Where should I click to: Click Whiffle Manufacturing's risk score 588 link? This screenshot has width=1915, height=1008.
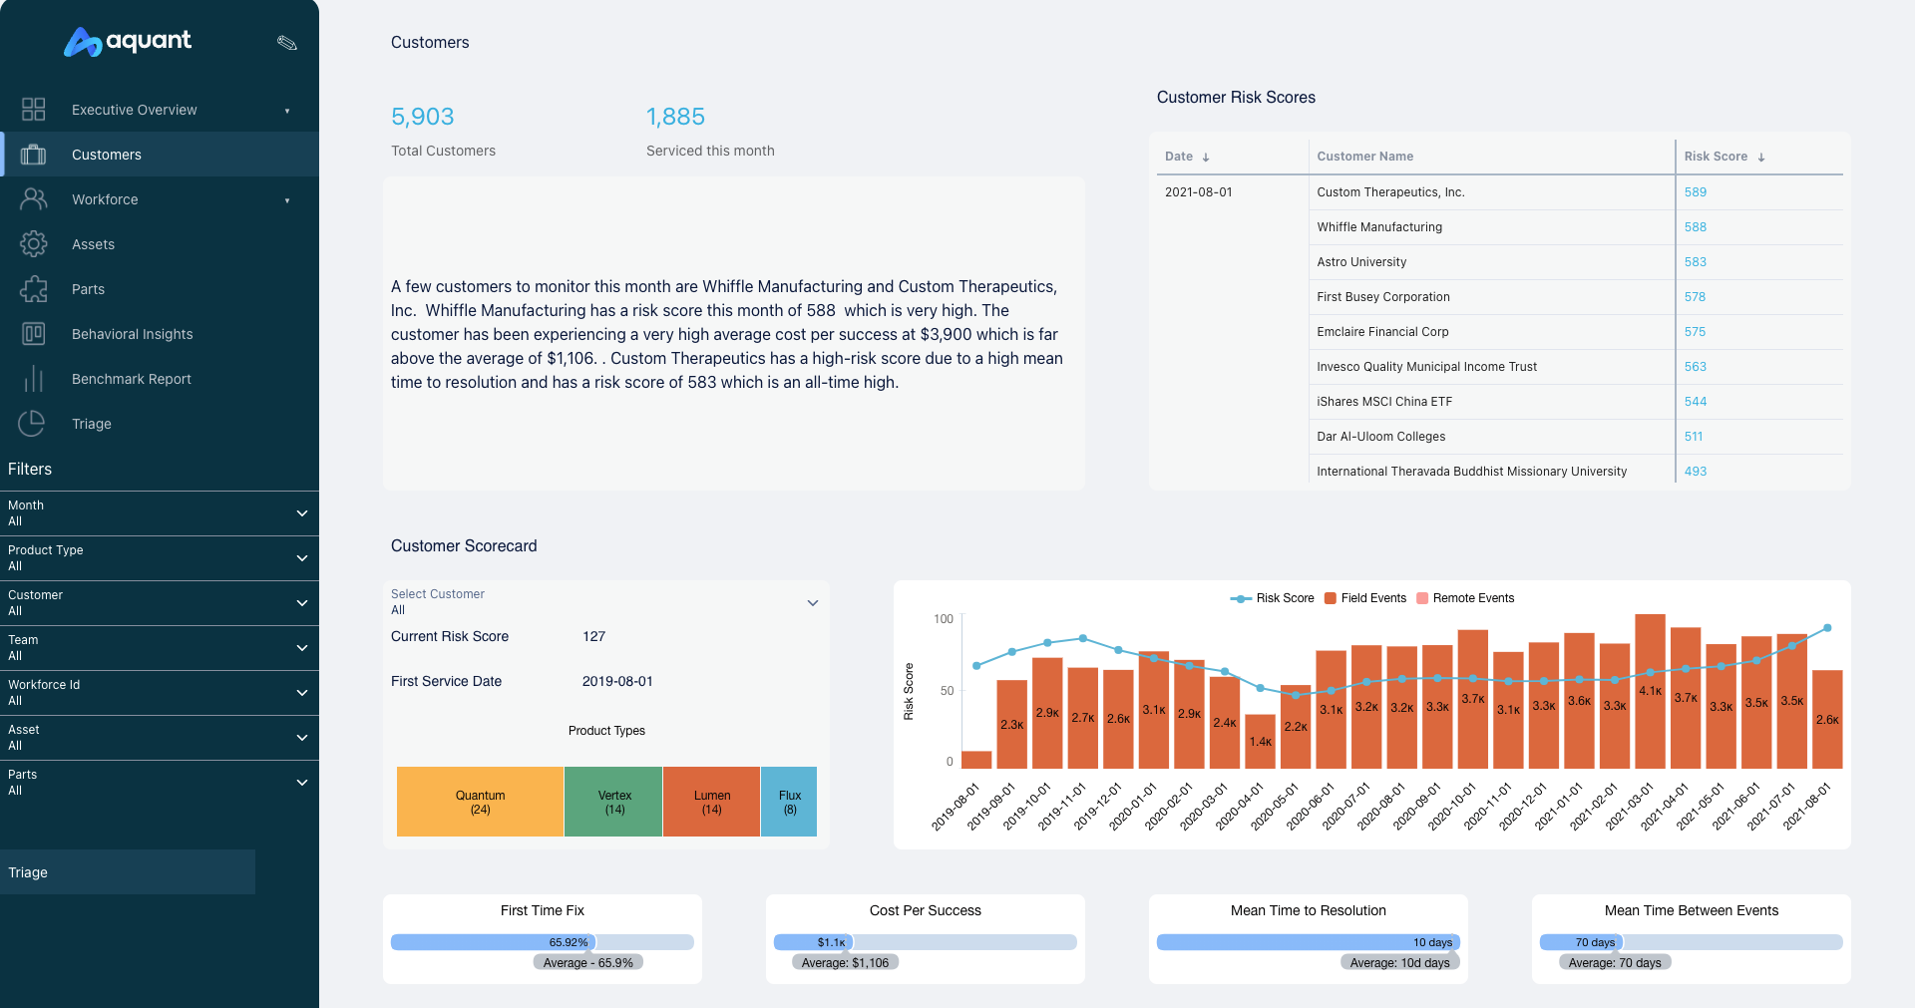(1695, 227)
